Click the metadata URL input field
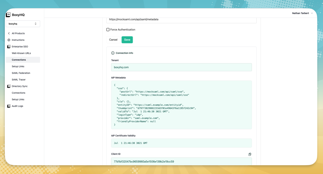This screenshot has height=174, width=323. click(x=181, y=20)
